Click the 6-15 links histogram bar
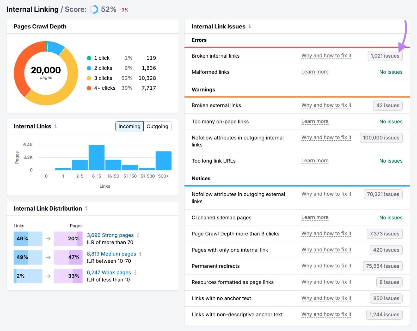The image size is (417, 331). [97, 157]
